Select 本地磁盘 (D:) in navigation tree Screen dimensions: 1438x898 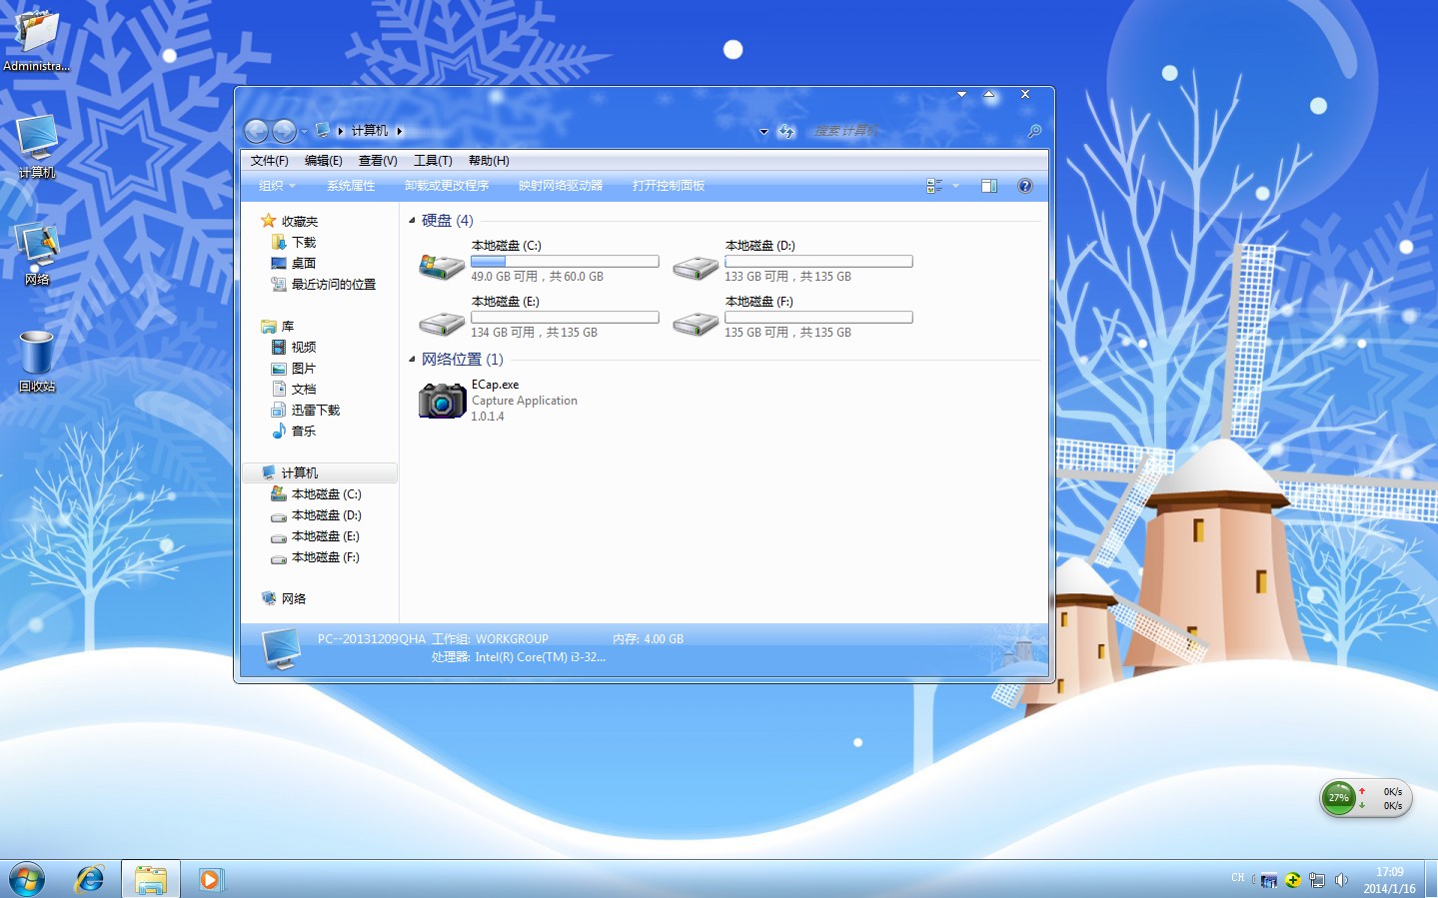[x=316, y=515]
